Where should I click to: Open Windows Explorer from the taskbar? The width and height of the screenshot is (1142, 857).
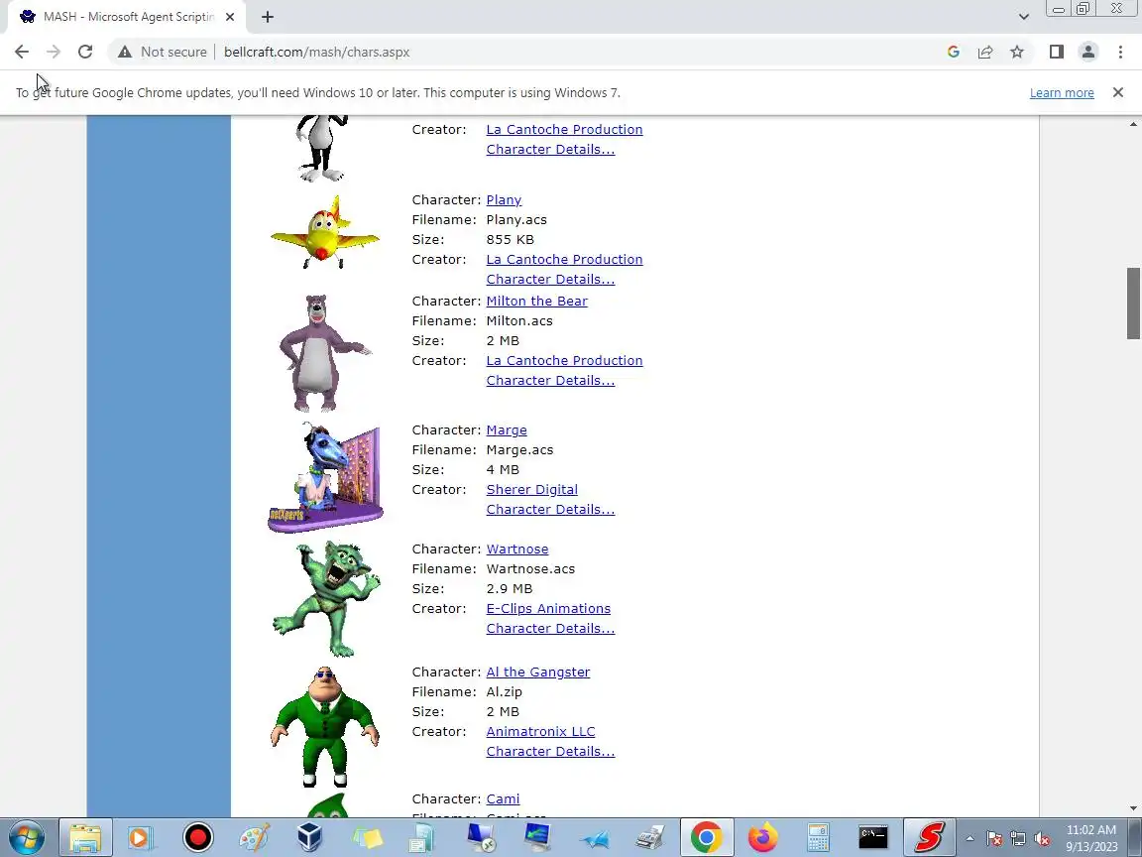tap(85, 837)
